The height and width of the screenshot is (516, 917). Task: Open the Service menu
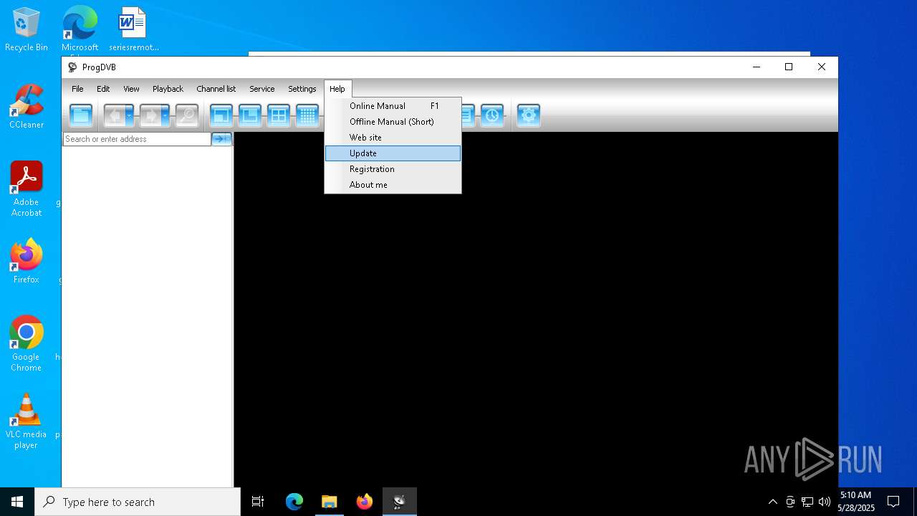click(x=261, y=89)
